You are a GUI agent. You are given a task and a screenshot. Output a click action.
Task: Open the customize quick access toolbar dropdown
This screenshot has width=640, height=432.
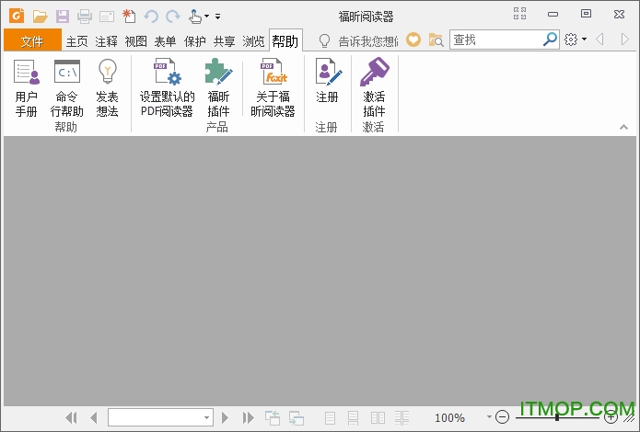(218, 17)
